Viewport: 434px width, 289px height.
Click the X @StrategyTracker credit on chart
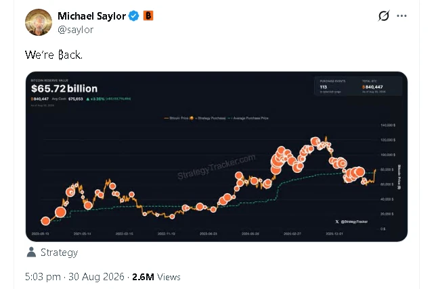[351, 221]
